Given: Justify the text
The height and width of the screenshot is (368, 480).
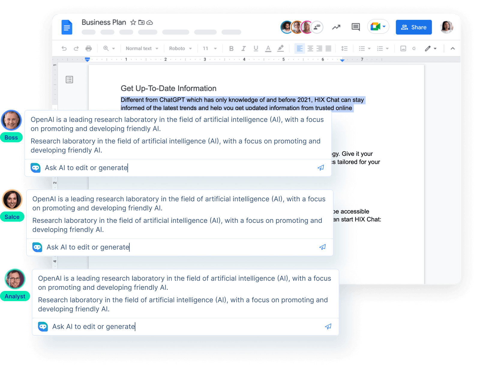Looking at the screenshot, I should coord(328,49).
